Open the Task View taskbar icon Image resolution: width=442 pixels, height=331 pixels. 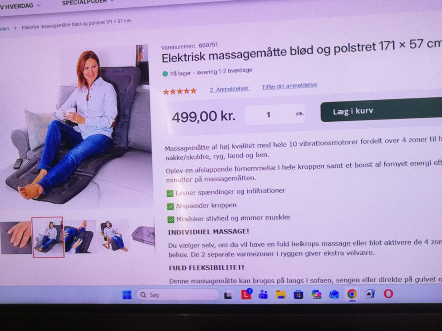(x=228, y=295)
